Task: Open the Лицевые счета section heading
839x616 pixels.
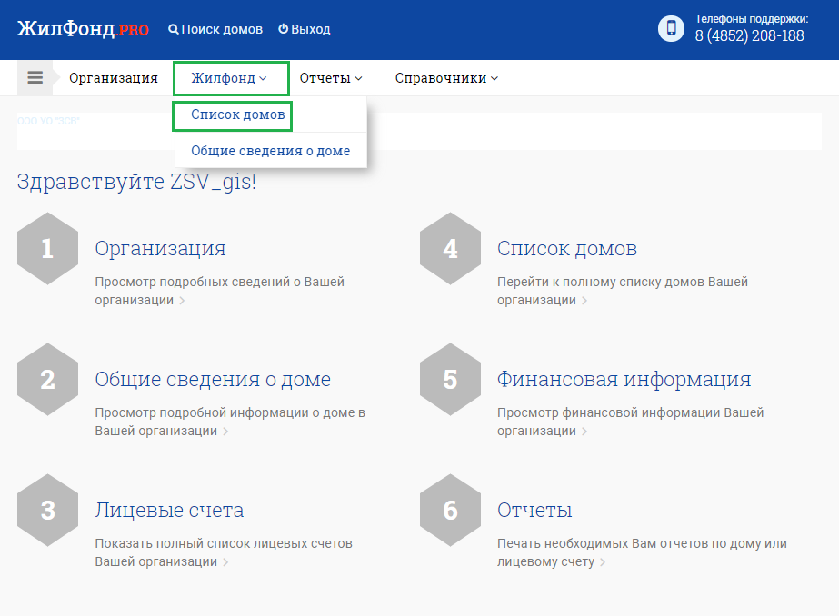Action: click(169, 511)
